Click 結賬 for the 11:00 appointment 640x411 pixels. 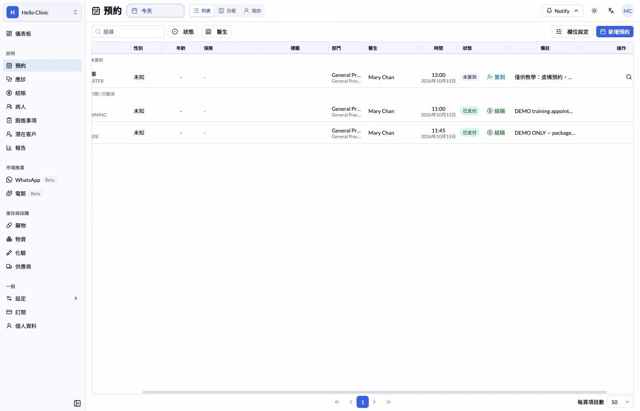(496, 111)
